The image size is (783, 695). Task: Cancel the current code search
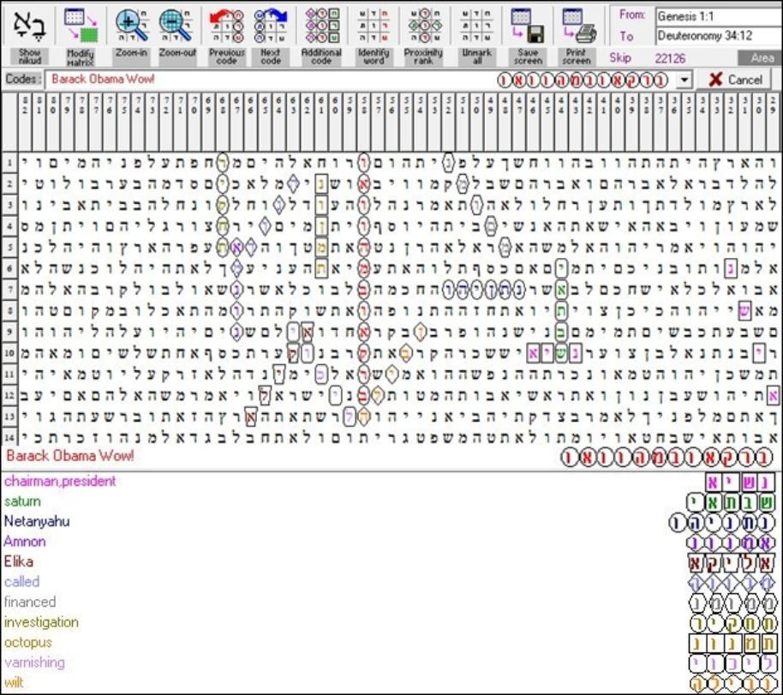pyautogui.click(x=736, y=80)
